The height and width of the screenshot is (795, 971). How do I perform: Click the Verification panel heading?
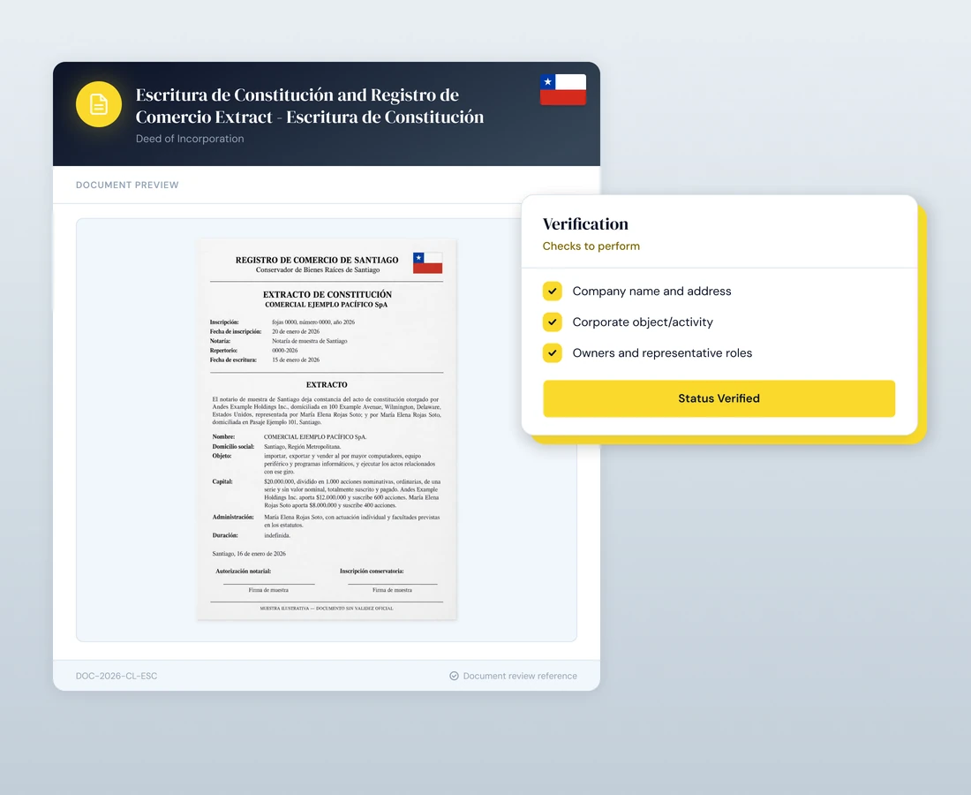[x=585, y=223]
